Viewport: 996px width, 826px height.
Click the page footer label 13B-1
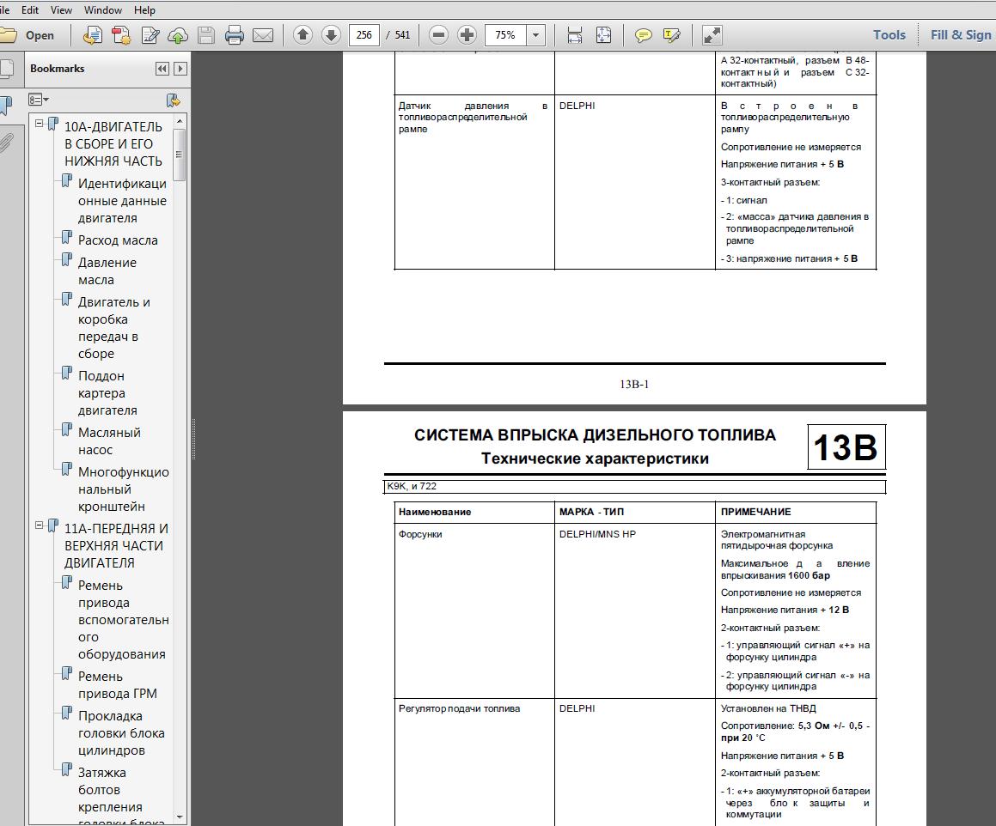[x=634, y=384]
